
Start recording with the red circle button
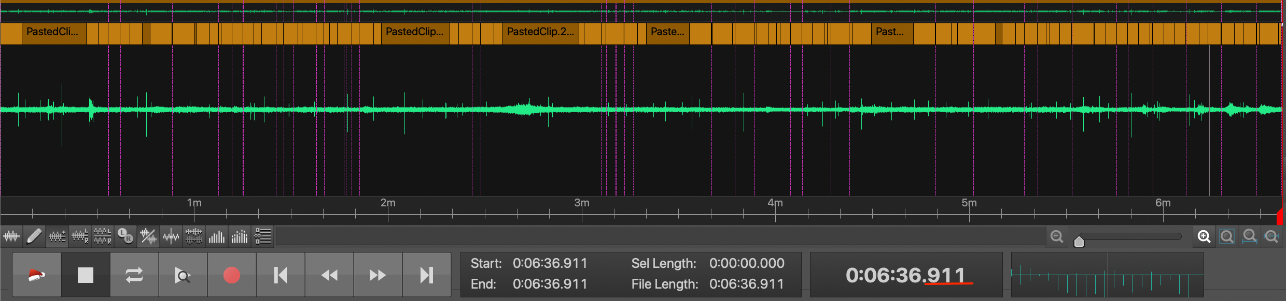coord(232,275)
